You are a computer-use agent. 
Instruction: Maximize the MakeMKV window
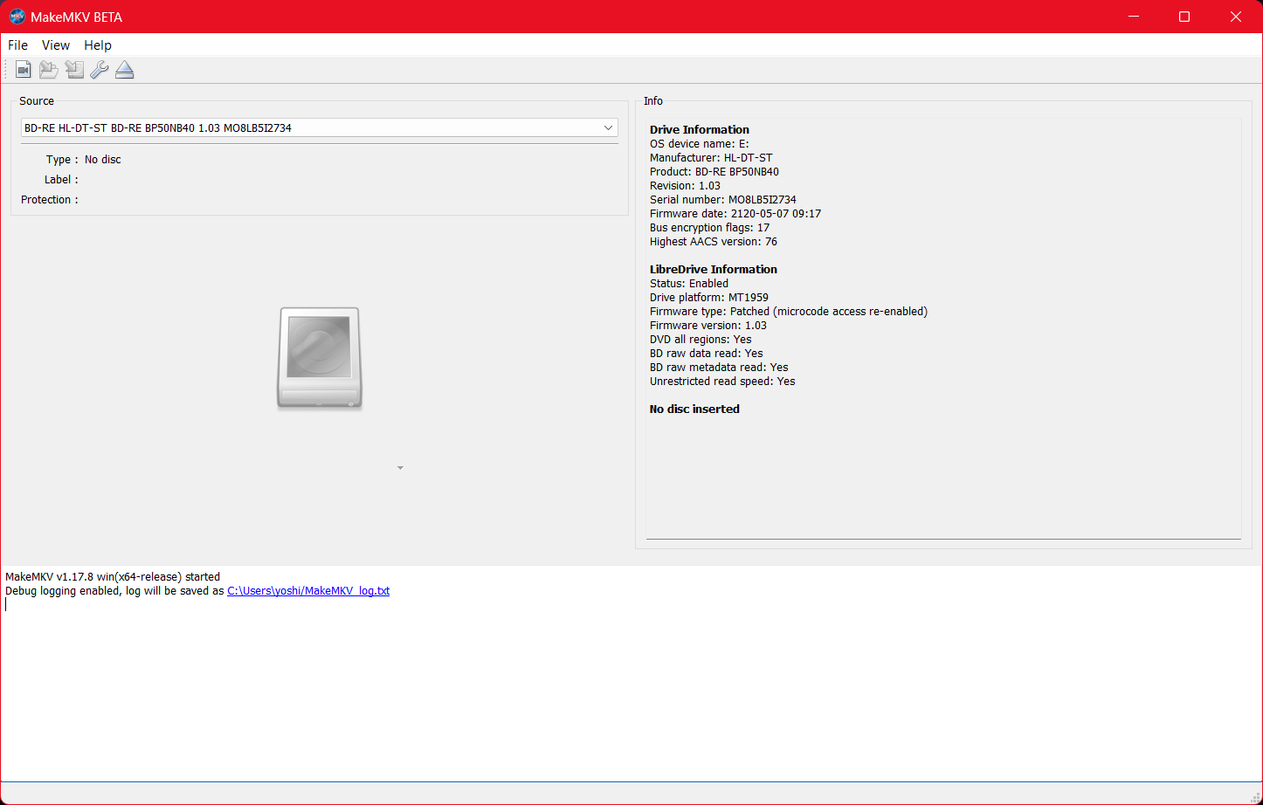(1184, 17)
